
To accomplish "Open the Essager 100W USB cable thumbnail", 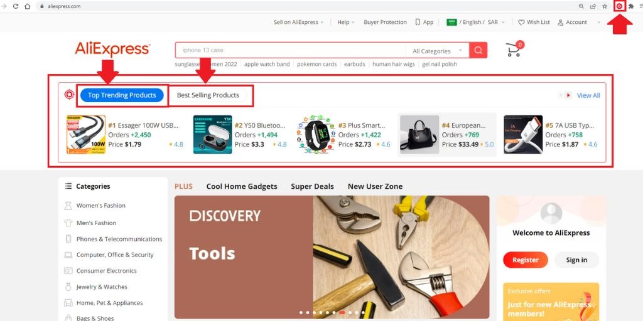I will point(86,134).
